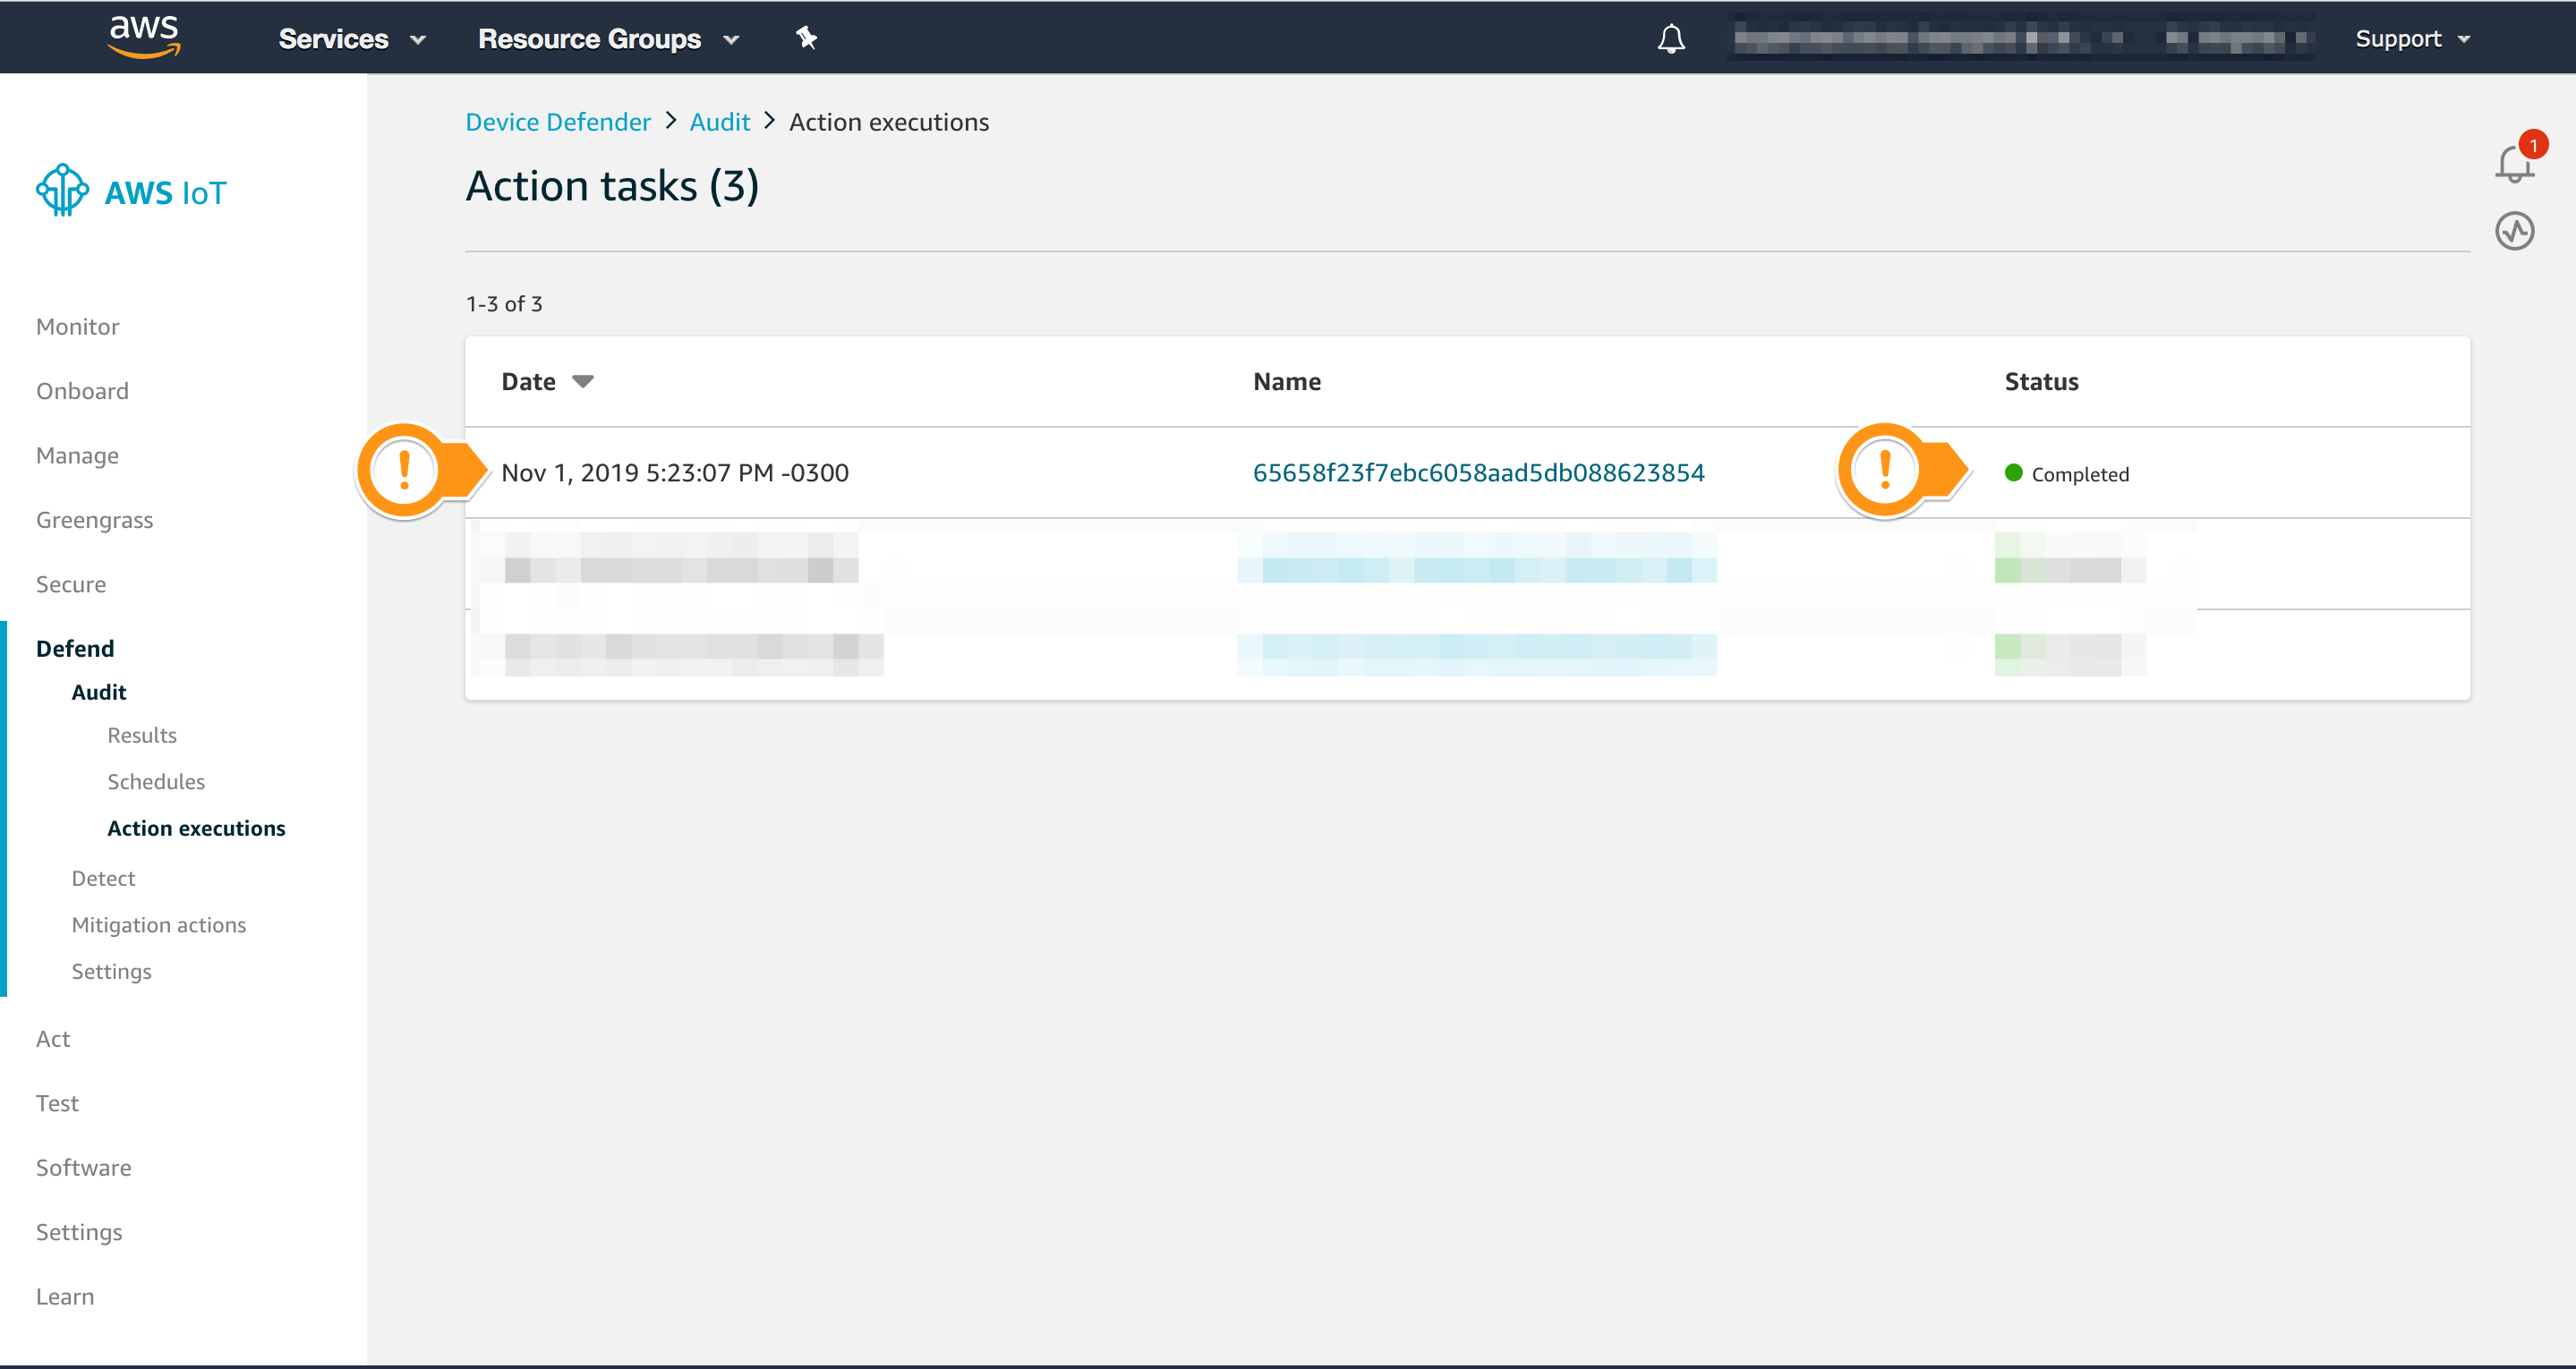Open Software in the sidebar
Screen dimensions: 2576x1369
point(84,1168)
